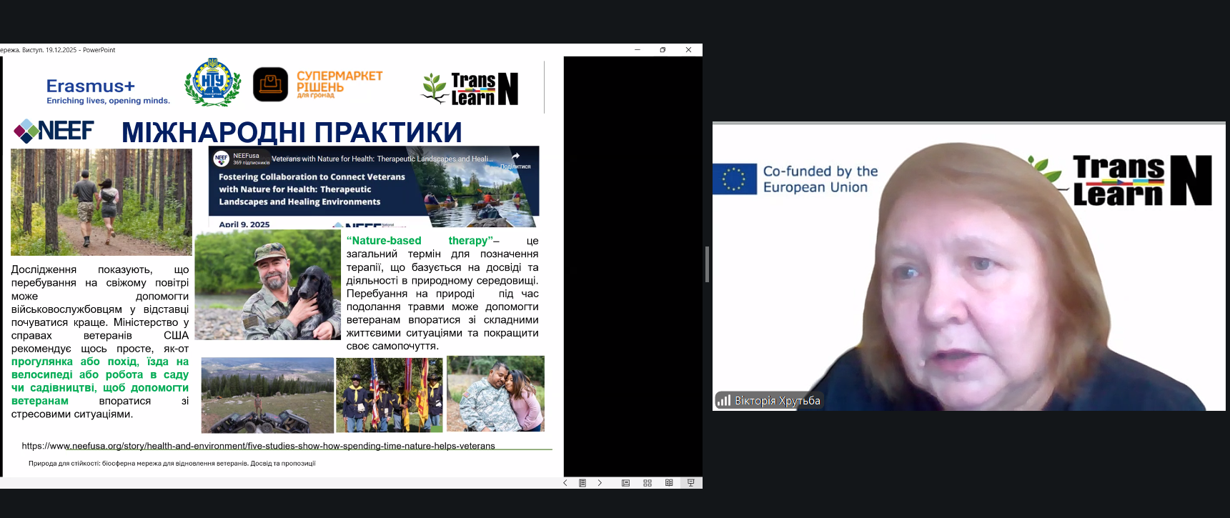Go to the previous slide arrow
The image size is (1230, 518).
pyautogui.click(x=565, y=483)
